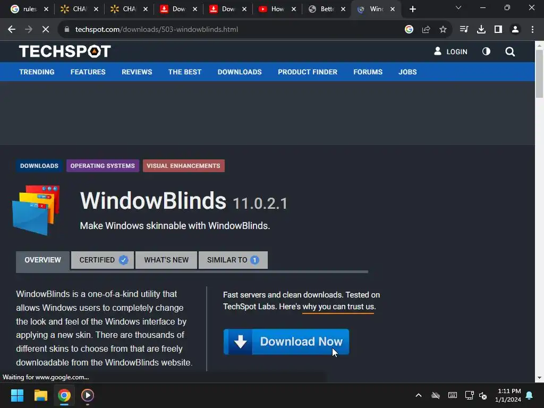Open PRODUCT FINDER in the navigation bar

308,72
